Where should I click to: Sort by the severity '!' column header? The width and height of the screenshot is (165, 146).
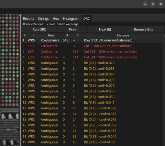point(34,35)
